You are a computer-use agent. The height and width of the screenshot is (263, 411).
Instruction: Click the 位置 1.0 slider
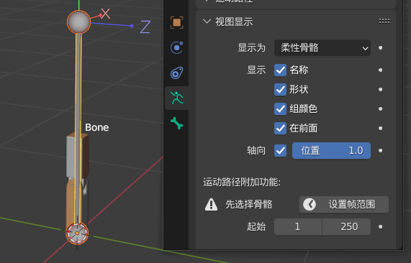pyautogui.click(x=331, y=150)
